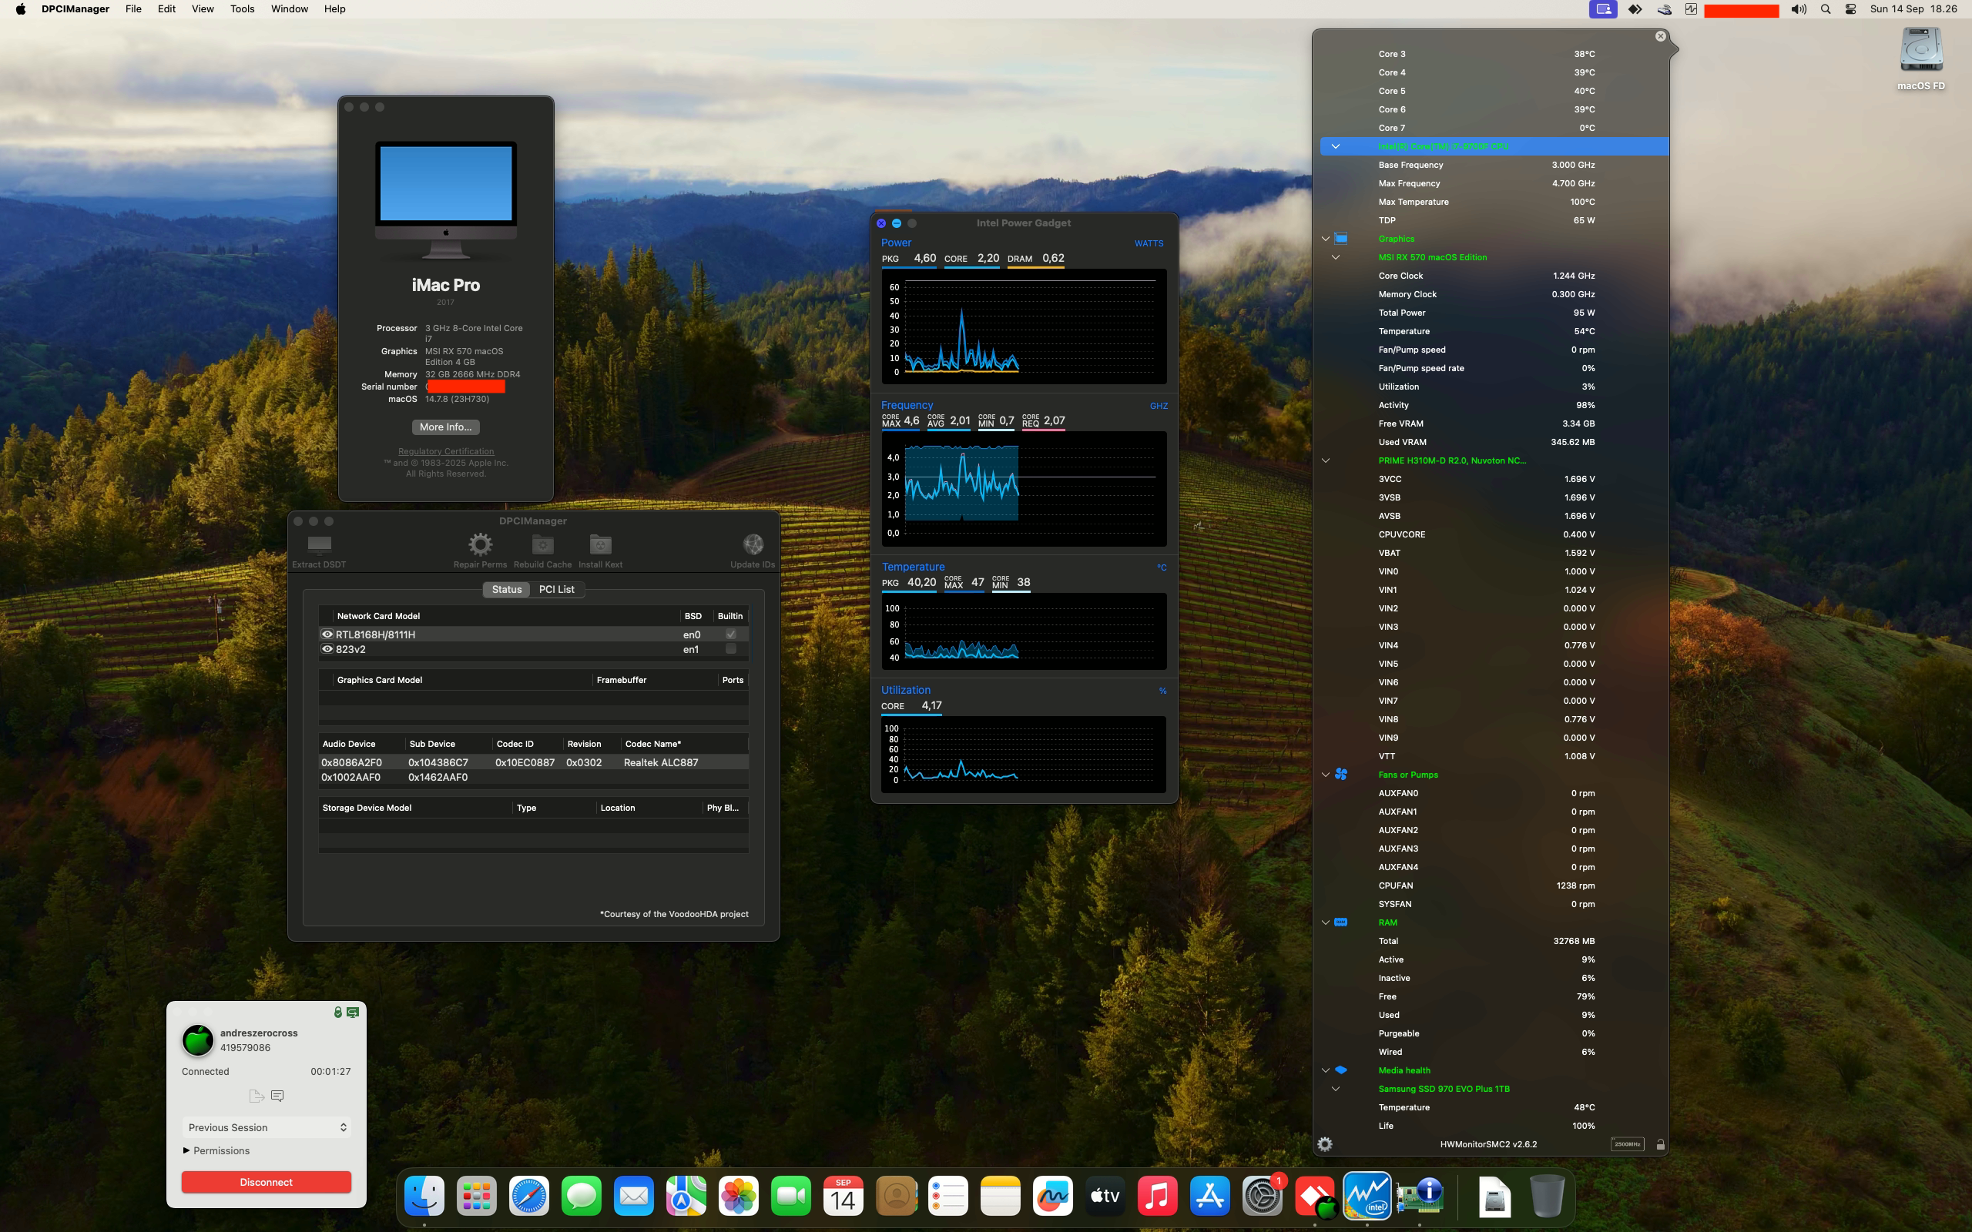Open the Previous Session dropdown
The image size is (1972, 1232).
[267, 1127]
